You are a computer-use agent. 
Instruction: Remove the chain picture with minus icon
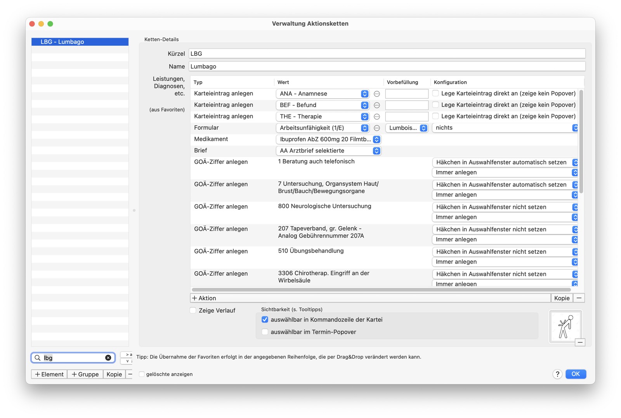click(x=580, y=342)
